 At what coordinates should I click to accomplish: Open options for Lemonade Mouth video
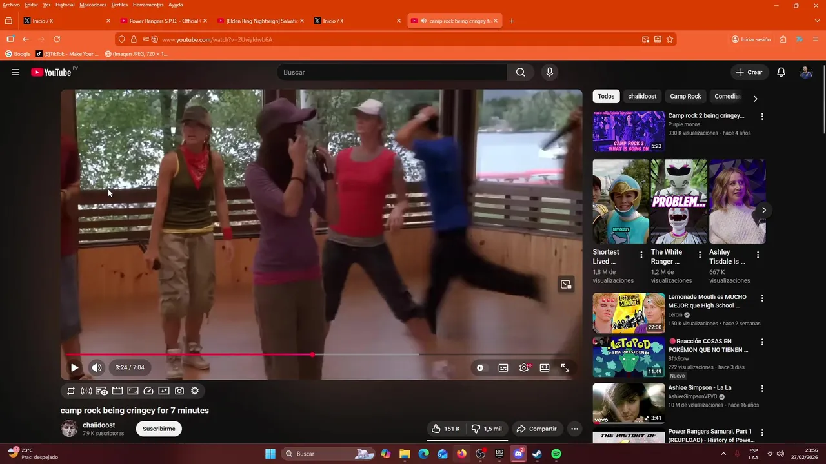[x=762, y=298]
